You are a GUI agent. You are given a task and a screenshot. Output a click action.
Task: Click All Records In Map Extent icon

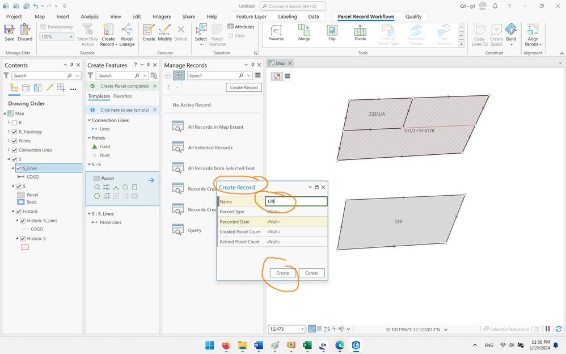[178, 127]
